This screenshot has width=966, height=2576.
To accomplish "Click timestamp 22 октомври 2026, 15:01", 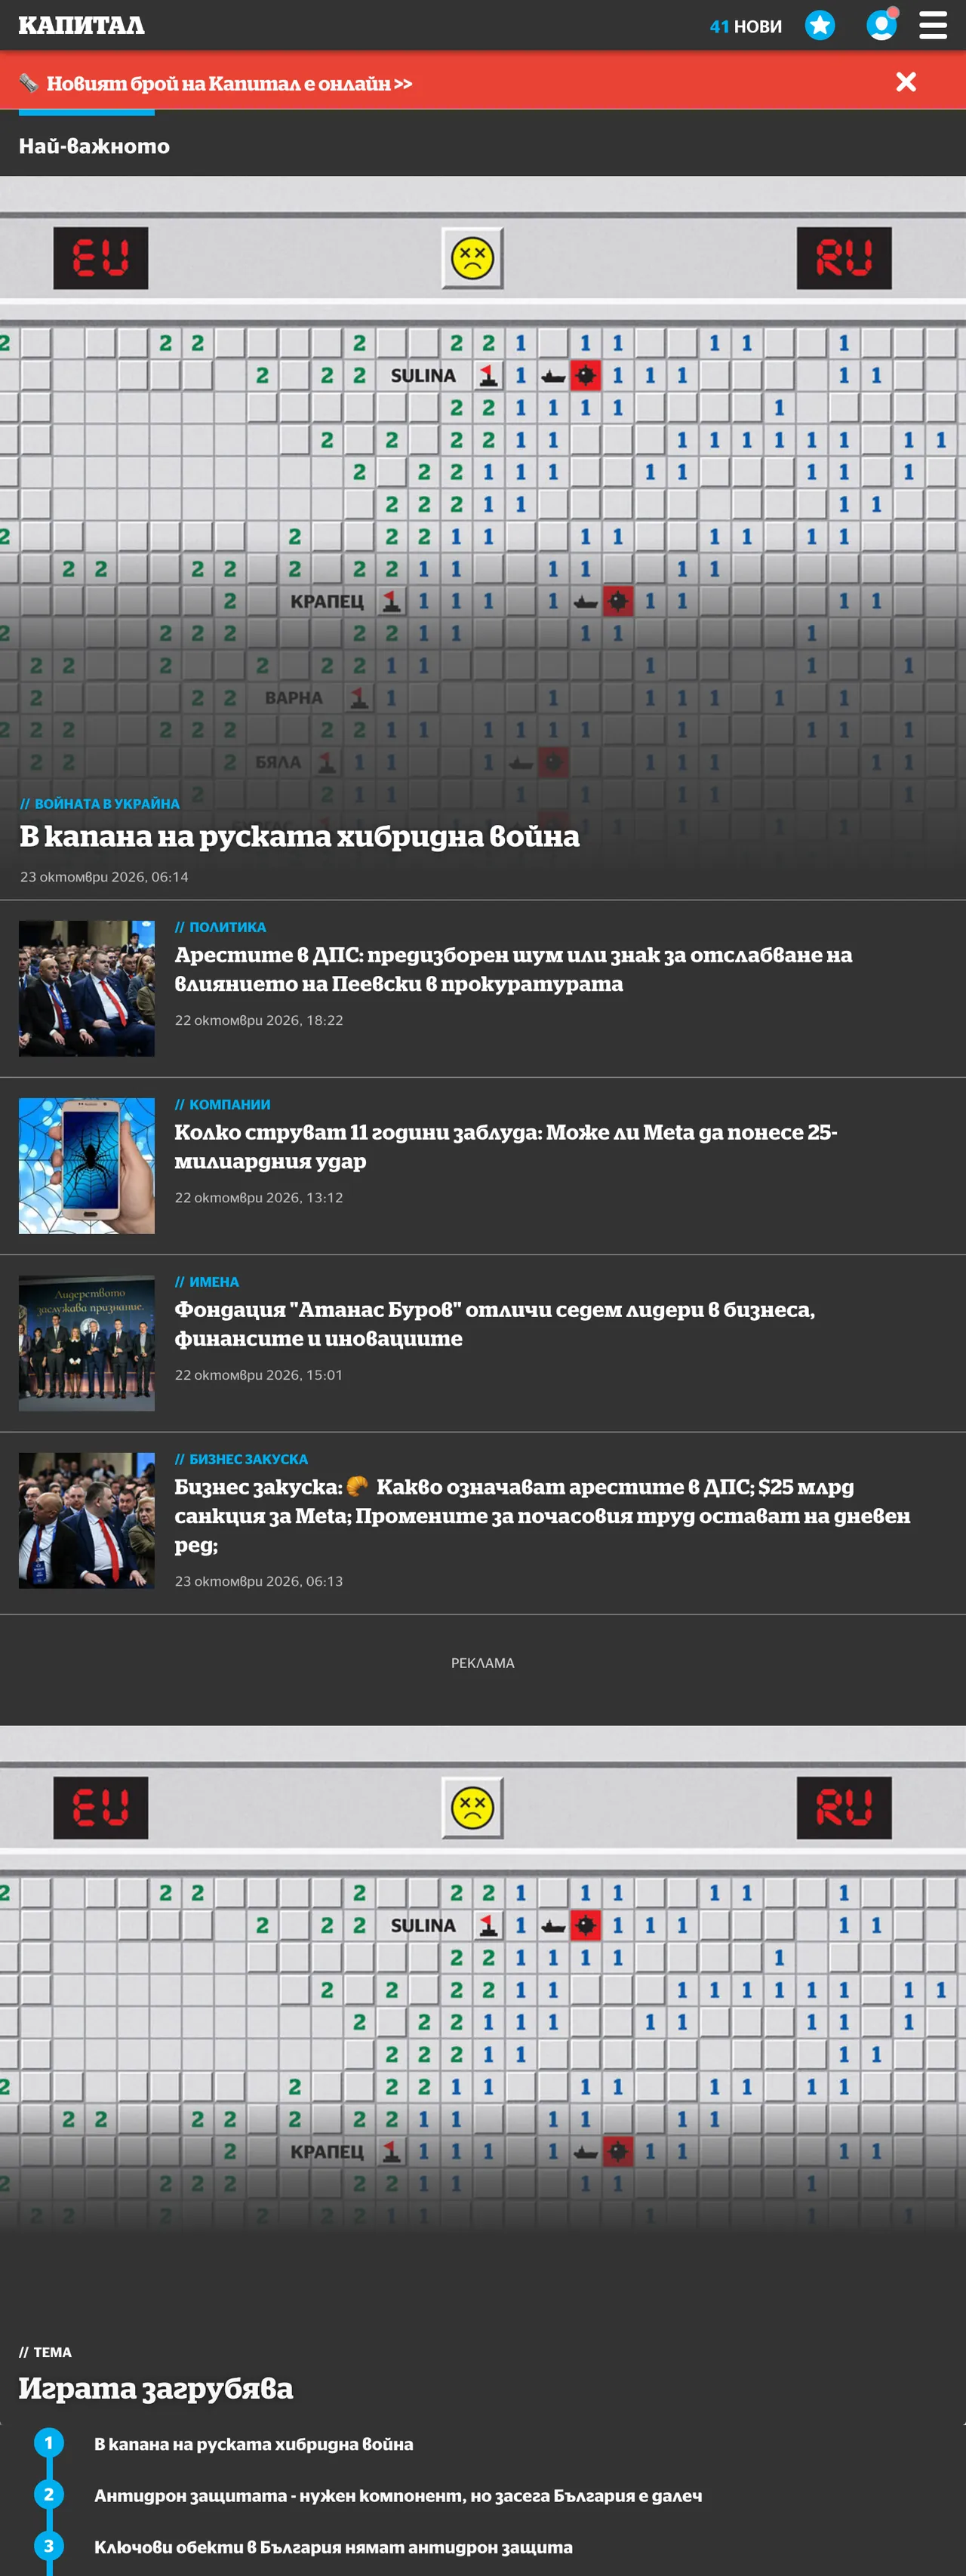I will (x=259, y=1374).
